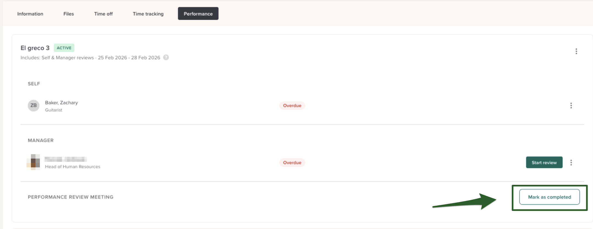Click the help question mark icon
Screen dimensions: 593x229
coord(166,57)
